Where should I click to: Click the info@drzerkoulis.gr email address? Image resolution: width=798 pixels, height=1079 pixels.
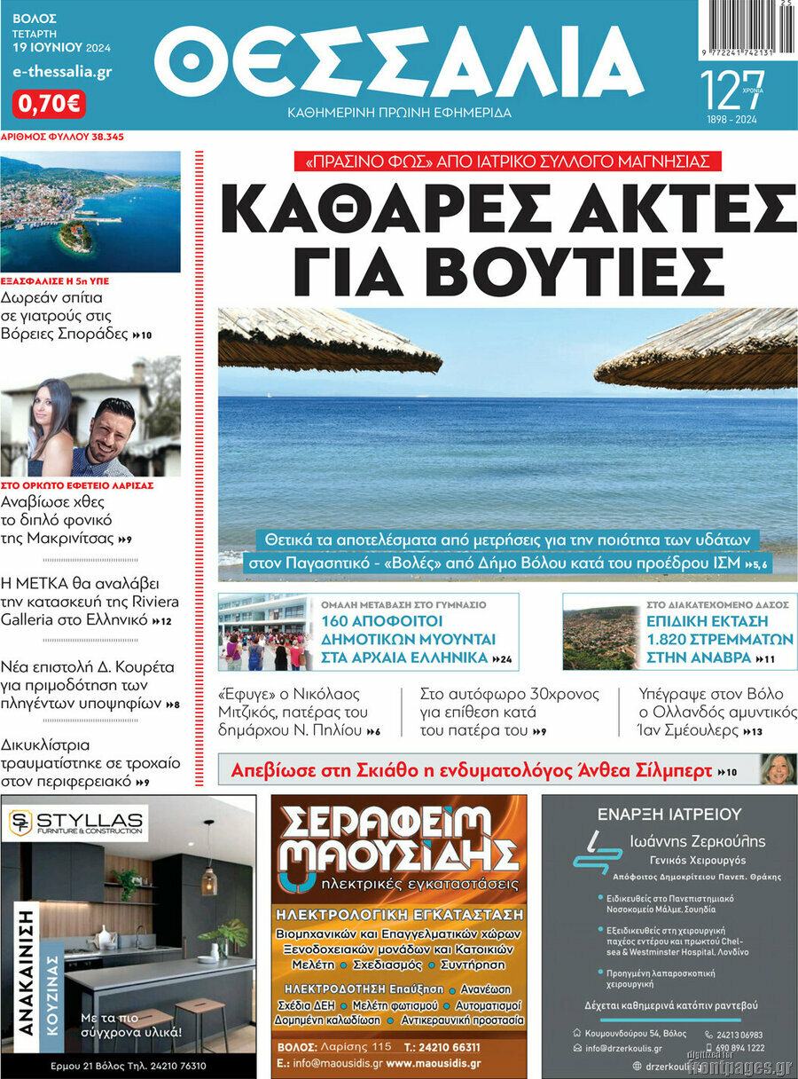[x=623, y=1048]
